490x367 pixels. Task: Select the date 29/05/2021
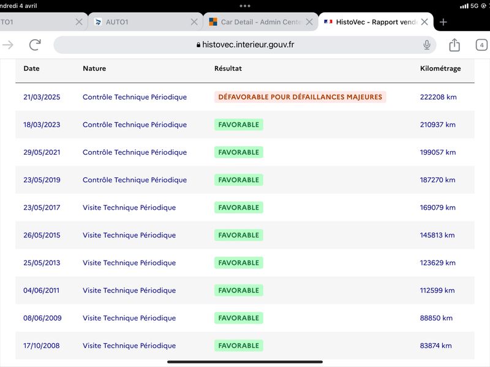(x=42, y=152)
